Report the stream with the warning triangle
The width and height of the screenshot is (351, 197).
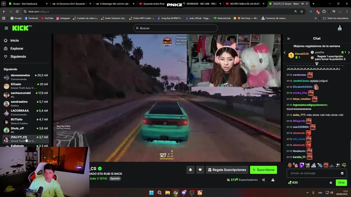tap(273, 180)
